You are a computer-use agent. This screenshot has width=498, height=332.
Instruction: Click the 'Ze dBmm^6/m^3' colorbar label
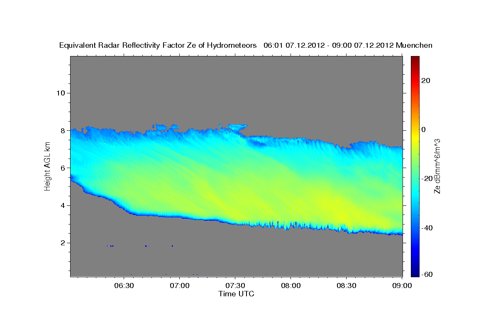(437, 166)
